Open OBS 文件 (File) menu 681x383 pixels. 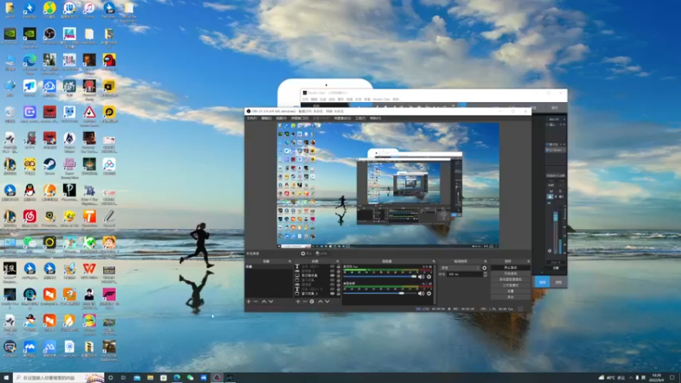pyautogui.click(x=251, y=118)
